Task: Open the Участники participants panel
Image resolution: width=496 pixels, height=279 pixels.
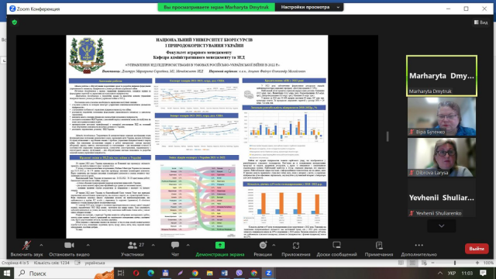Action: [x=133, y=249]
